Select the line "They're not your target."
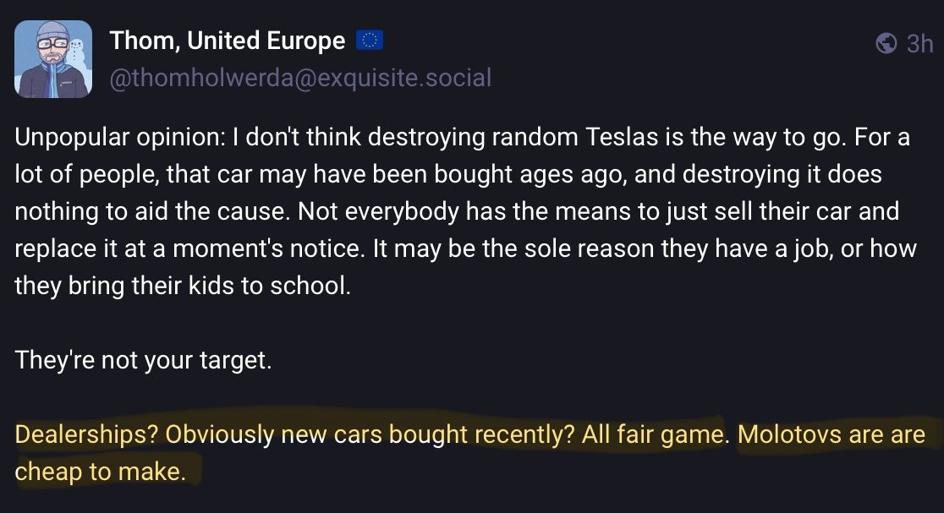The width and height of the screenshot is (944, 513). point(143,360)
